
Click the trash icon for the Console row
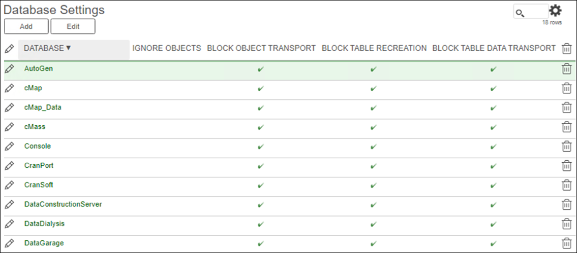click(x=567, y=146)
